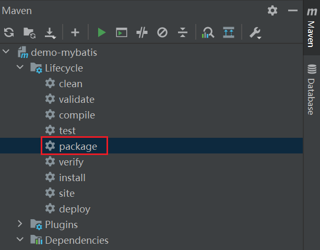Image resolution: width=320 pixels, height=250 pixels.
Task: Open the Execute Maven Goal icon
Action: coord(122,33)
